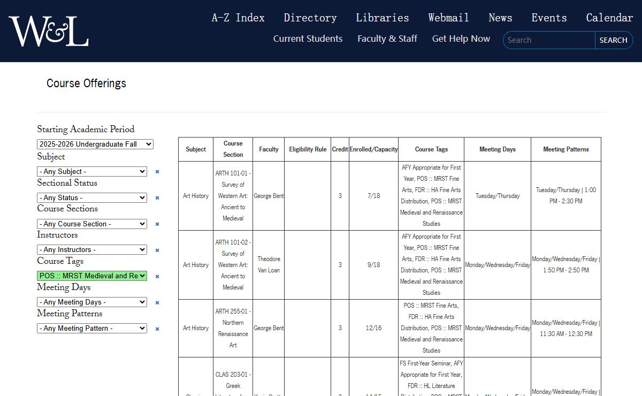Click the Faculty column header
The width and height of the screenshot is (642, 396).
pyautogui.click(x=269, y=149)
